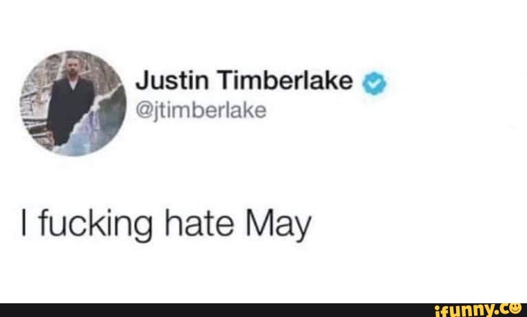Click the blue water area of avatar

pos(98,129)
